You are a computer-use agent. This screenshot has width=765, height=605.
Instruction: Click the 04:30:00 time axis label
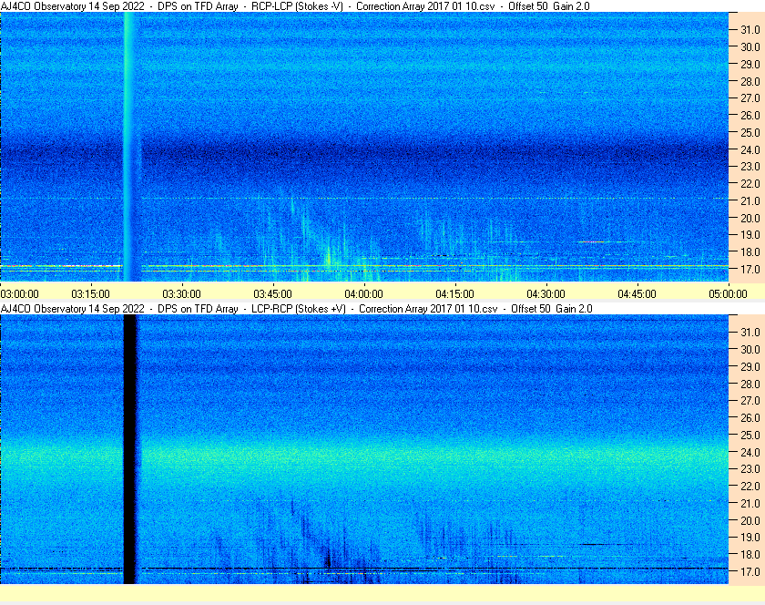[x=546, y=294]
